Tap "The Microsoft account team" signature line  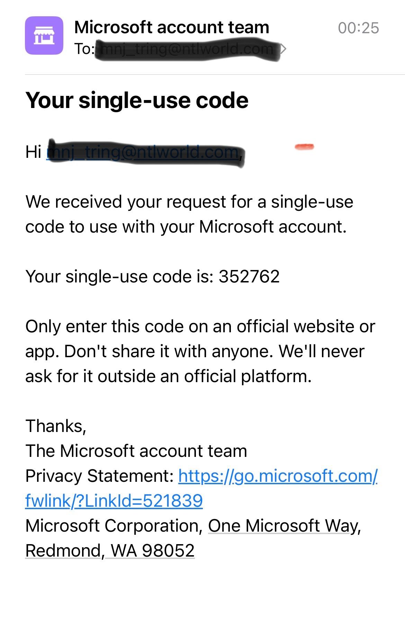pyautogui.click(x=136, y=451)
